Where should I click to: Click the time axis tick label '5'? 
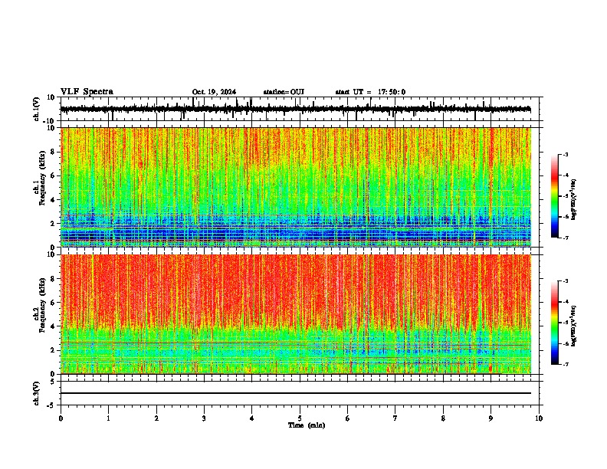point(300,418)
